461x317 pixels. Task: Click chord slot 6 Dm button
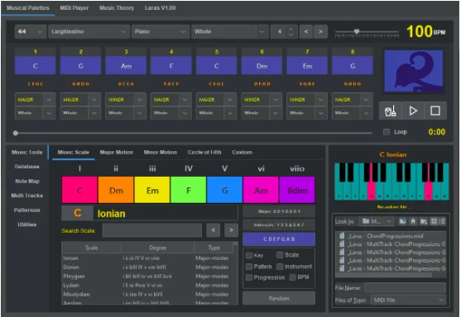click(262, 66)
